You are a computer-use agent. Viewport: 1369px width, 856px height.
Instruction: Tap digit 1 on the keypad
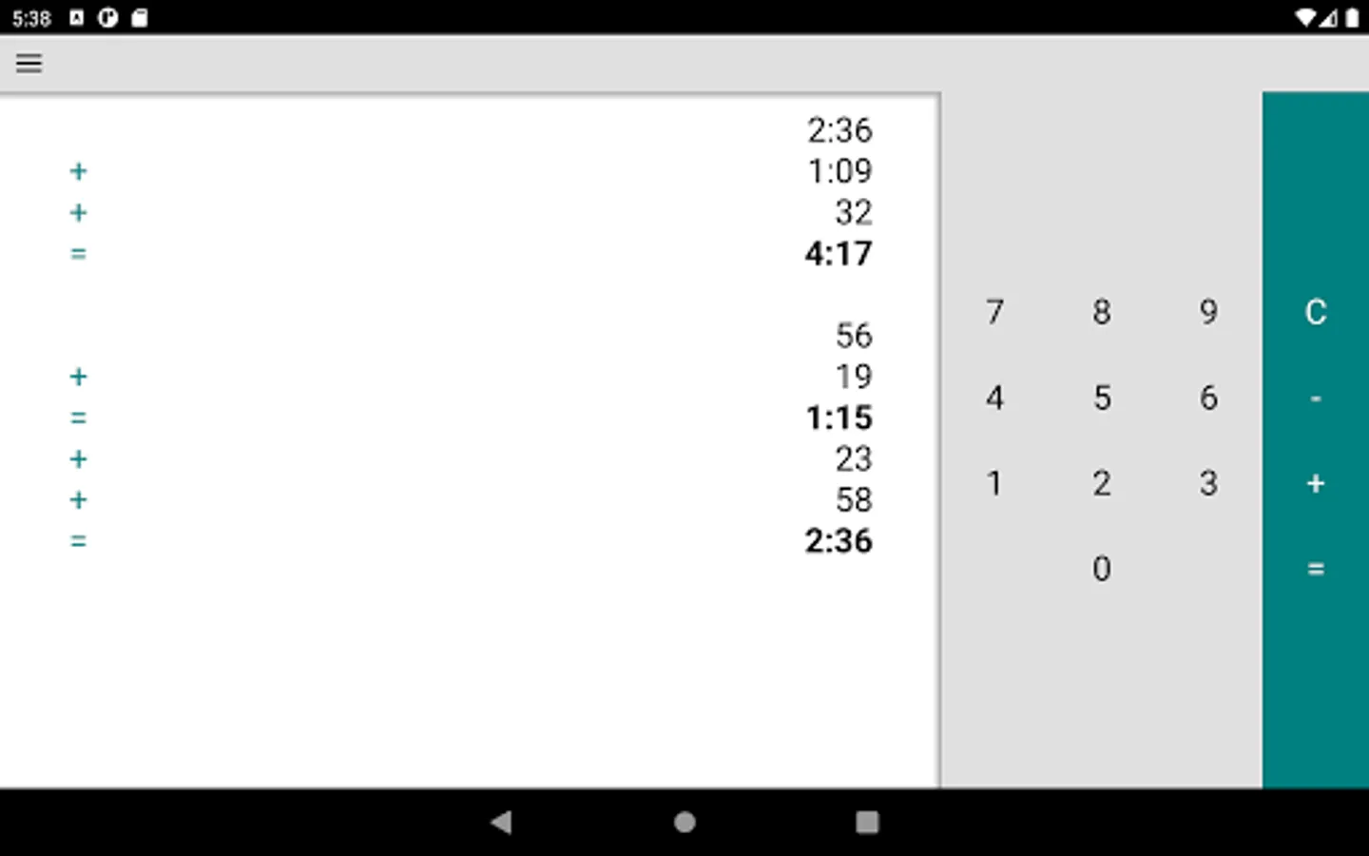click(994, 483)
